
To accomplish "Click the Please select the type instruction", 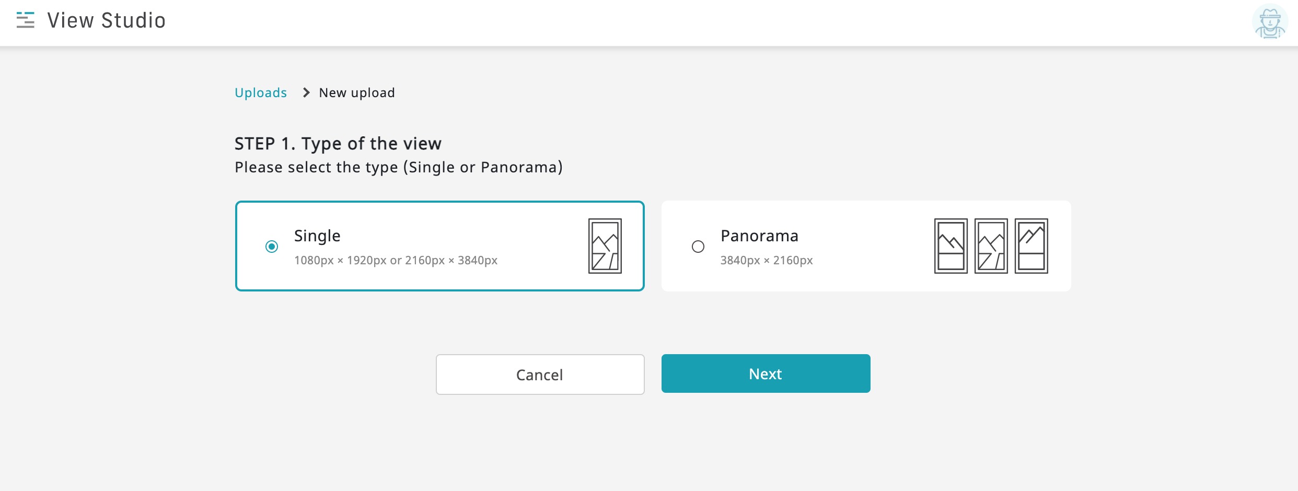I will click(x=399, y=167).
